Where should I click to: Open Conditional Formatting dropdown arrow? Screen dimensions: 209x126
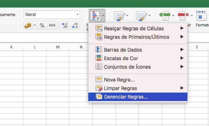[103, 16]
